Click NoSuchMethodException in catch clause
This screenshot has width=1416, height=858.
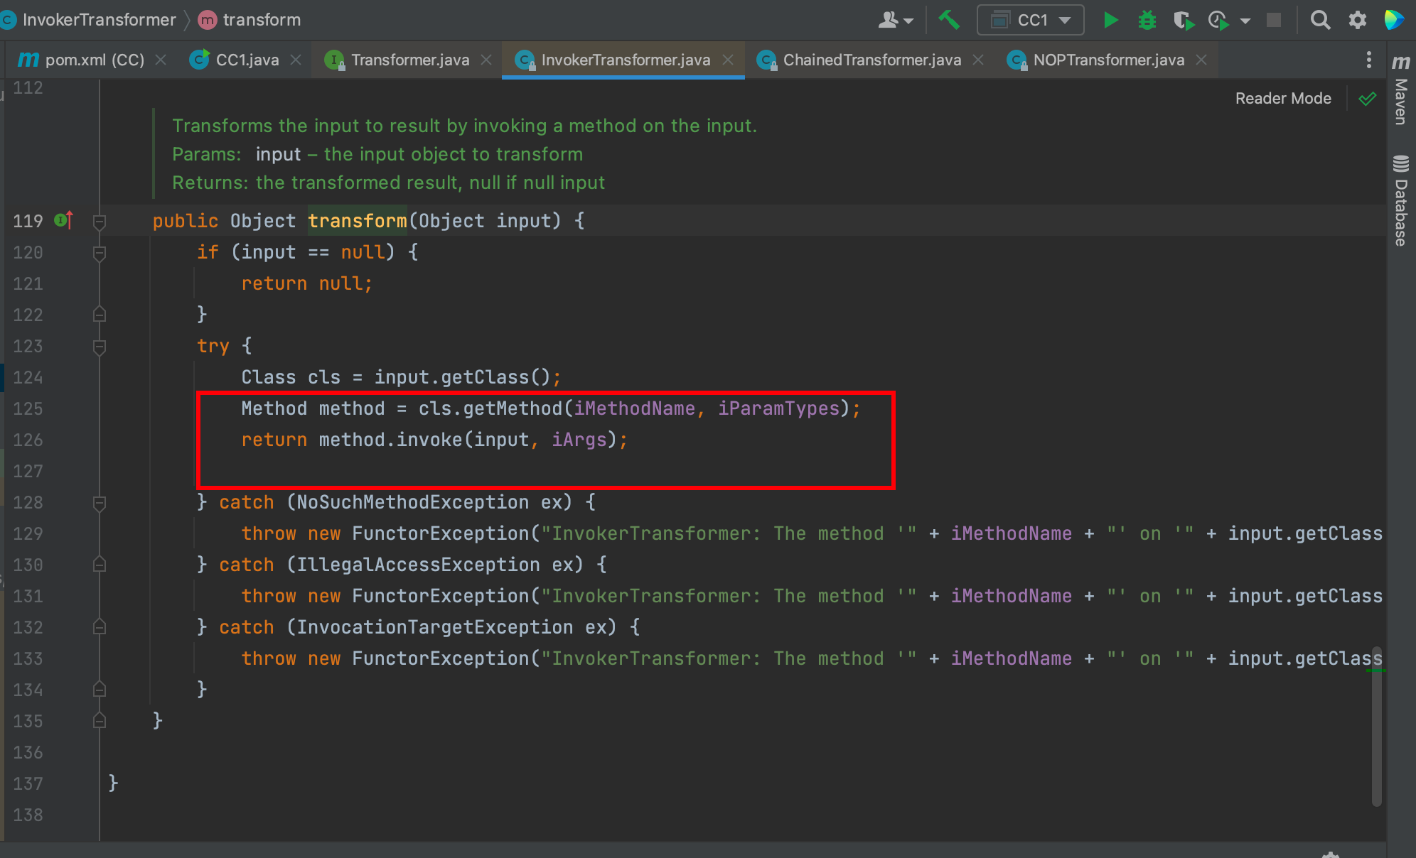(x=413, y=502)
